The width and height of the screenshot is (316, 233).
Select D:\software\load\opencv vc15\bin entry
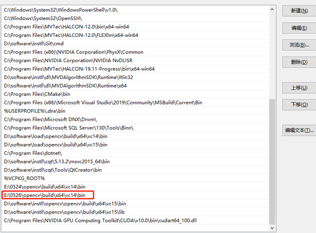(135, 144)
